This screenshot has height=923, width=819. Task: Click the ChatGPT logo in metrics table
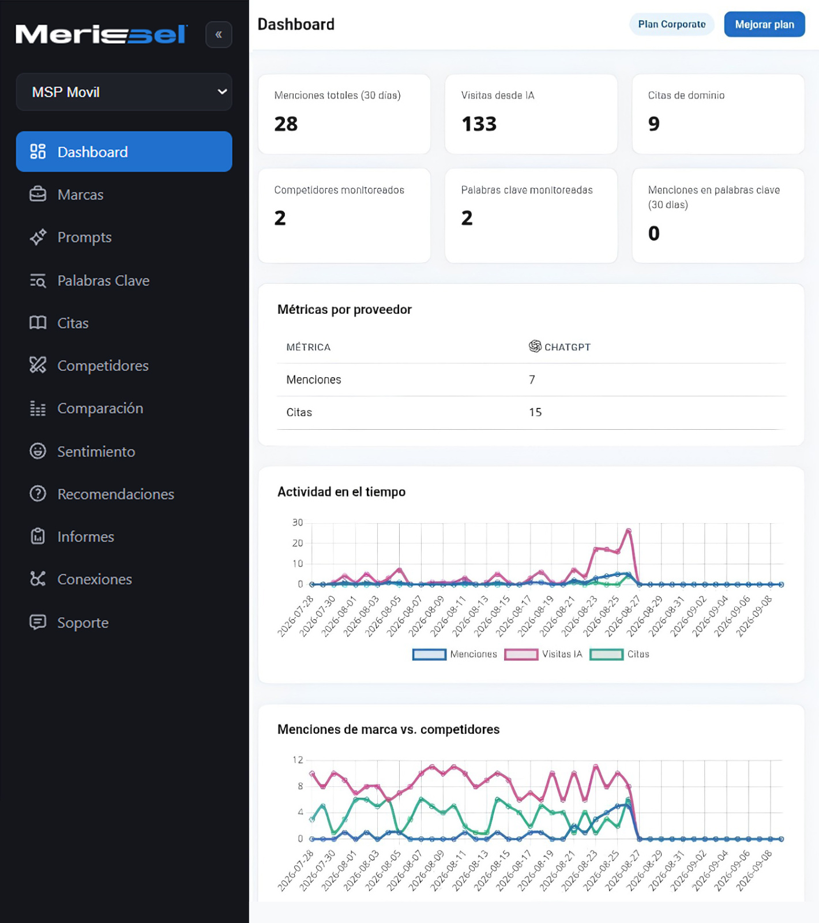(535, 346)
